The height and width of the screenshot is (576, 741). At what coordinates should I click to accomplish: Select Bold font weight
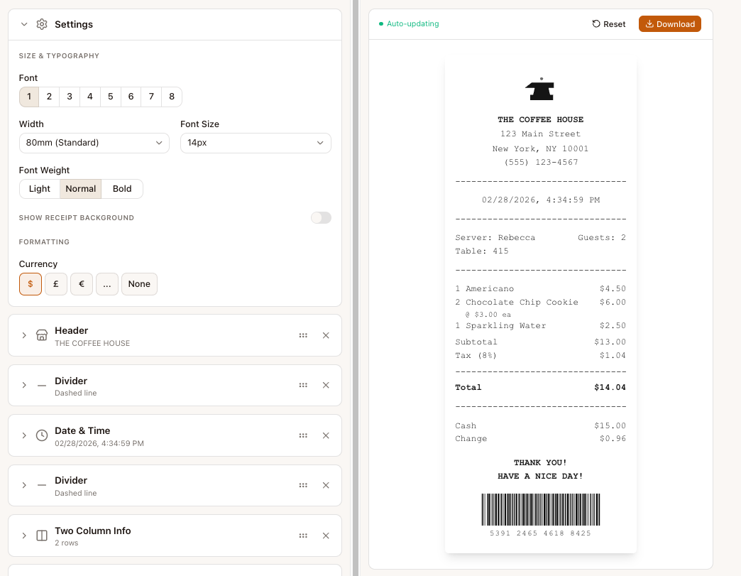122,189
